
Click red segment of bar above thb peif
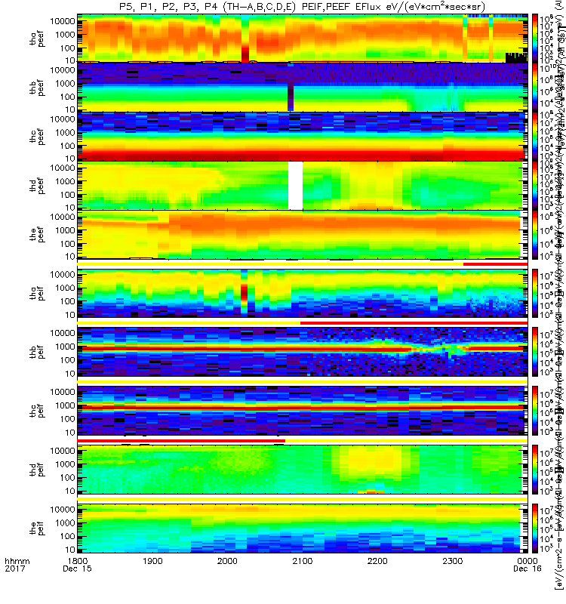(x=414, y=323)
